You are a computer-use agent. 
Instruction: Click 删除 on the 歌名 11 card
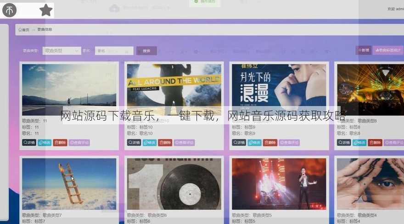pos(60,143)
